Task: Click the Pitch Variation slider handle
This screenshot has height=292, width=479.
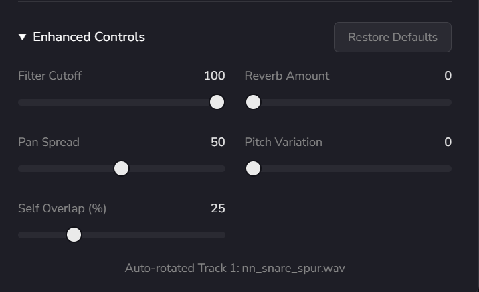Action: click(x=253, y=169)
